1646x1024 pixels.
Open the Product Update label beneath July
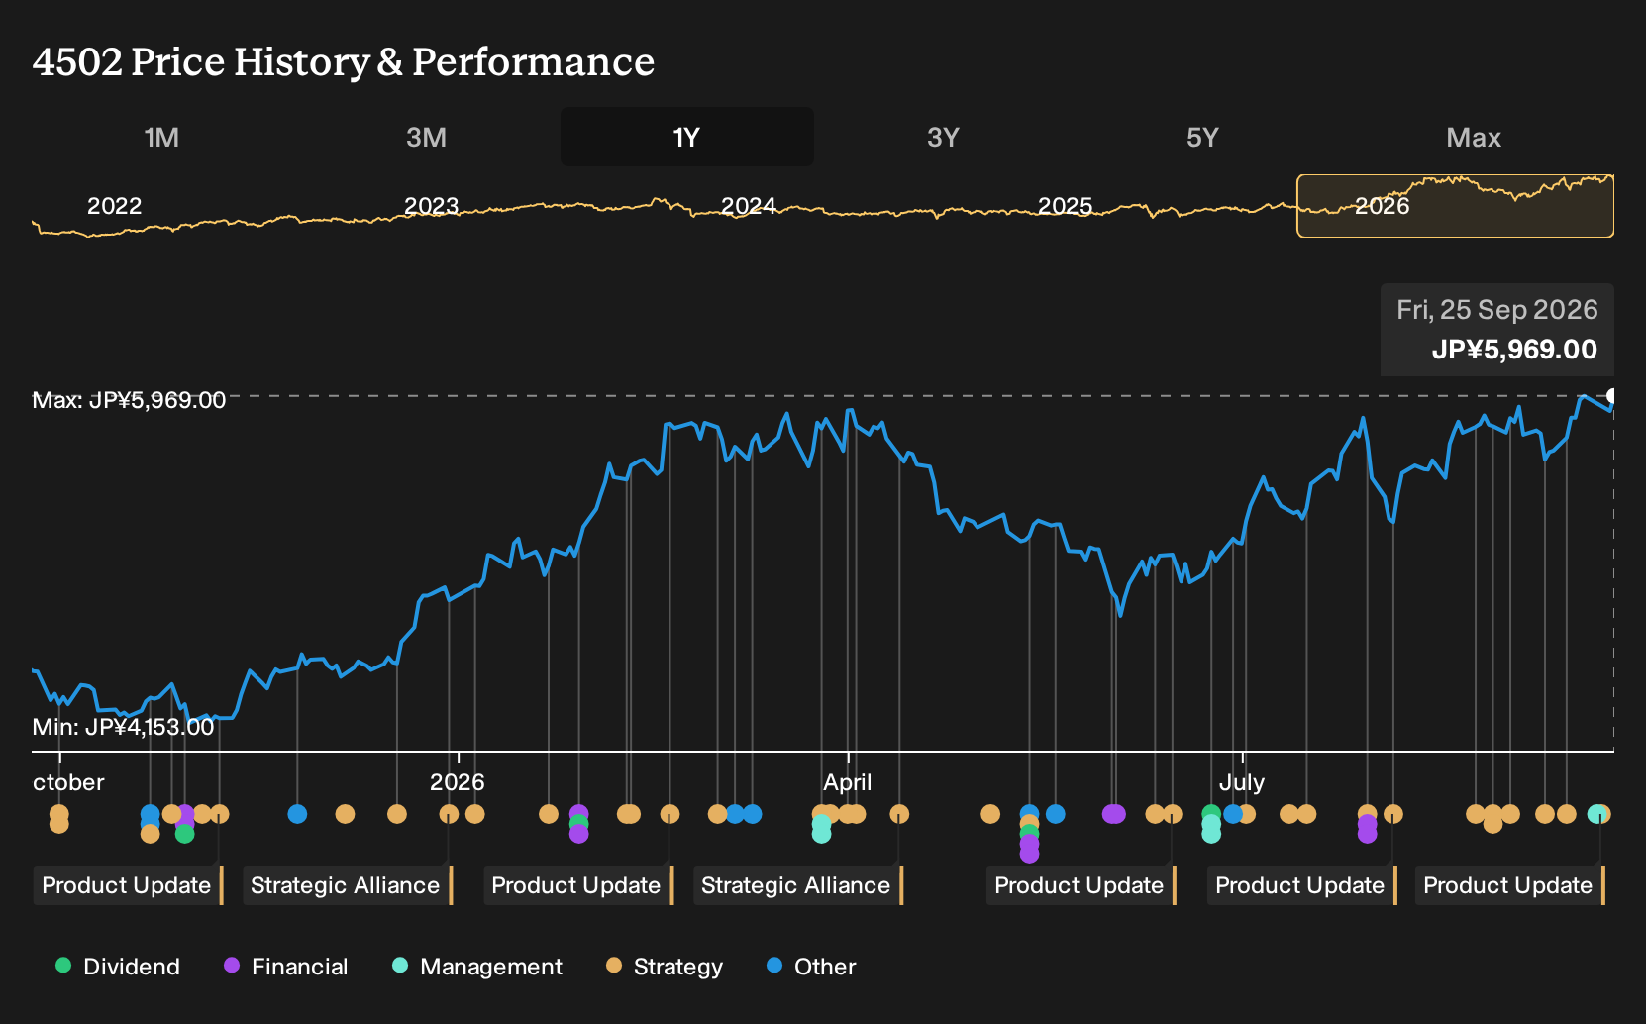(x=1301, y=885)
